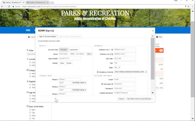Select Organization account type

pyautogui.click(x=73, y=50)
